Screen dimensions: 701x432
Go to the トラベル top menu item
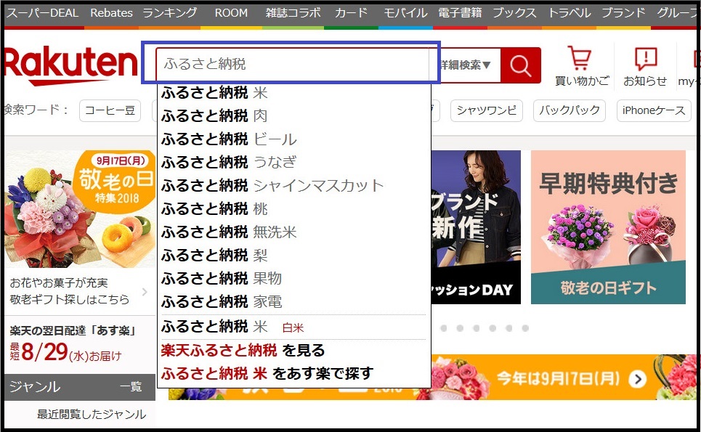pos(570,12)
